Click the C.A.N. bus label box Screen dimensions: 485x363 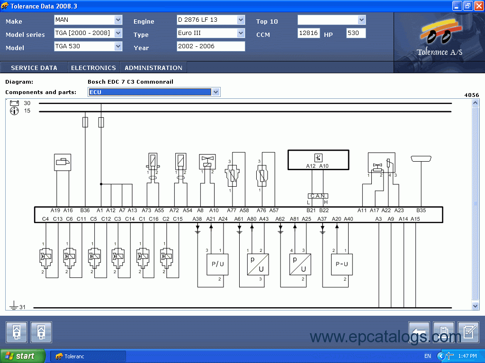[x=318, y=196]
